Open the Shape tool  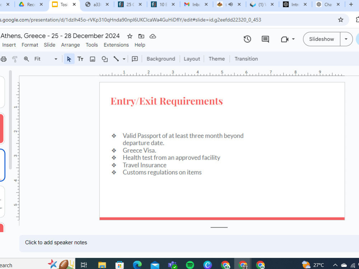pyautogui.click(x=104, y=59)
